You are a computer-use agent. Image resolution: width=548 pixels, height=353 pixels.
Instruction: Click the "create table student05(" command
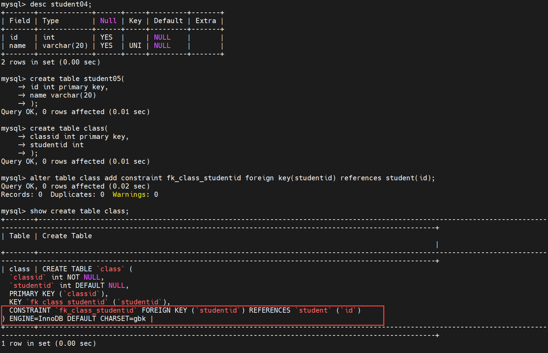[77, 79]
